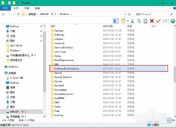Image resolution: width=176 pixels, height=128 pixels.
Task: Select the Speech_OneCore folder
Action: click(63, 77)
